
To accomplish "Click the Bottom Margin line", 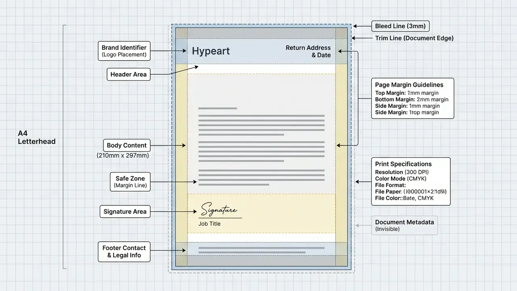I will (412, 99).
